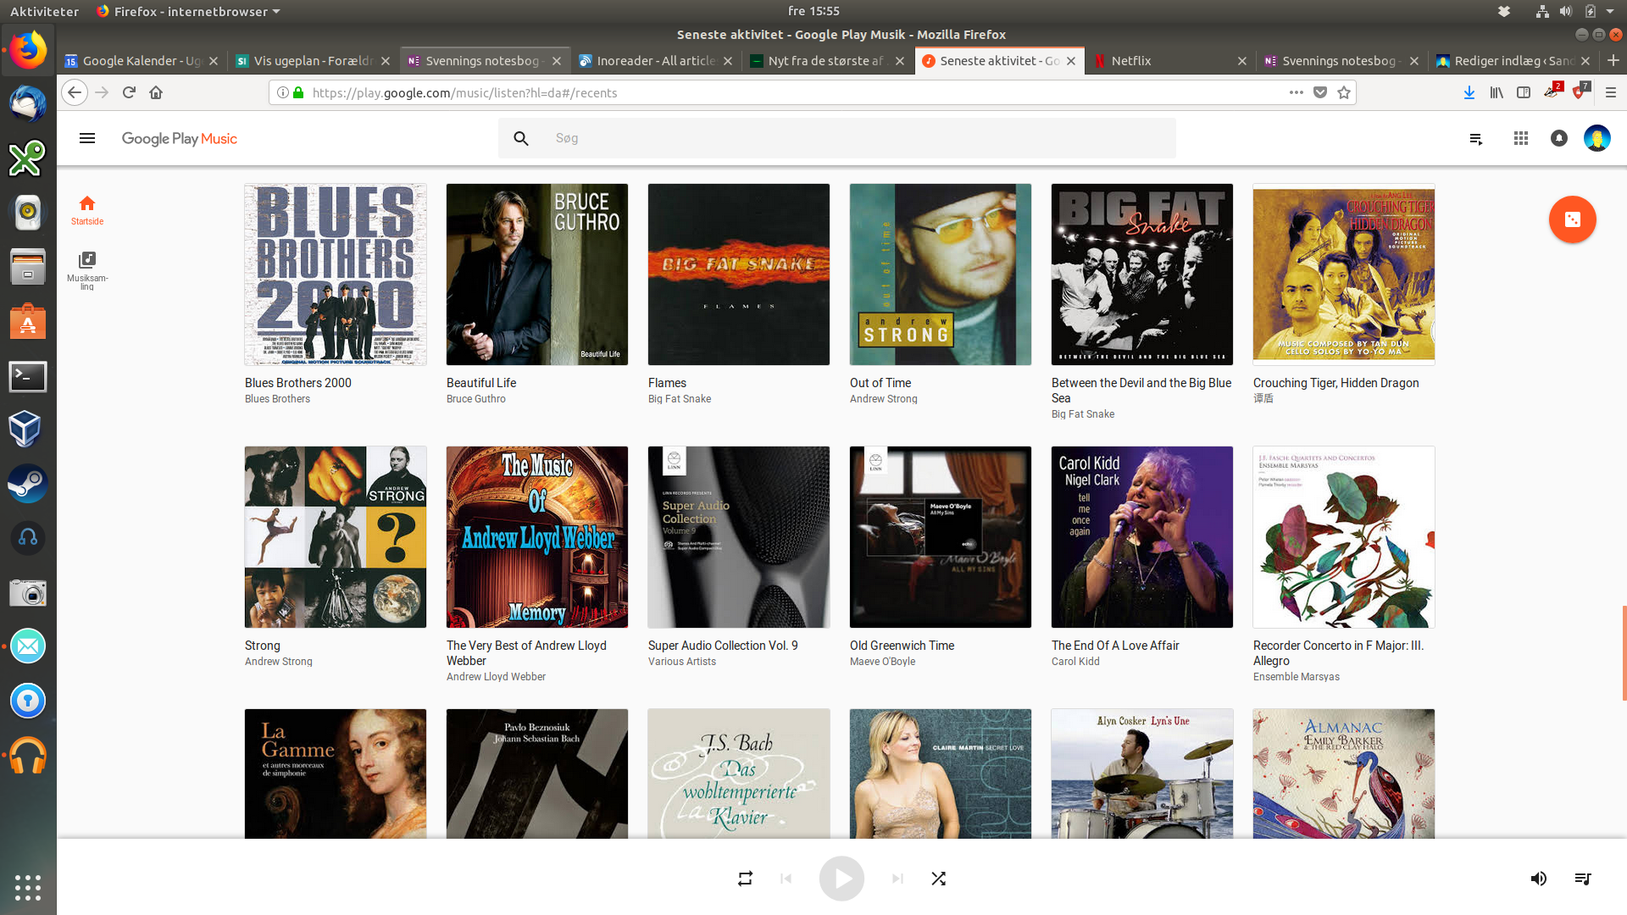
Task: Open Musiksamling in the sidebar
Action: [x=87, y=270]
